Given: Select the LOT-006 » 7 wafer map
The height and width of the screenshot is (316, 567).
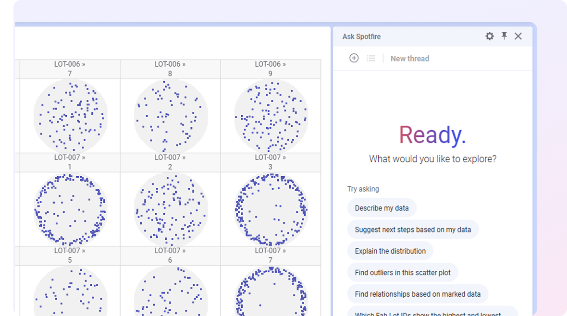Looking at the screenshot, I should pyautogui.click(x=71, y=116).
